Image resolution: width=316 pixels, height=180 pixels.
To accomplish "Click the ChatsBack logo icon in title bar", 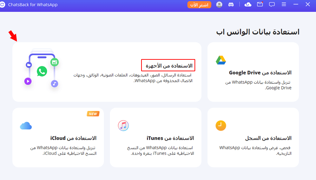I will coord(2,5).
